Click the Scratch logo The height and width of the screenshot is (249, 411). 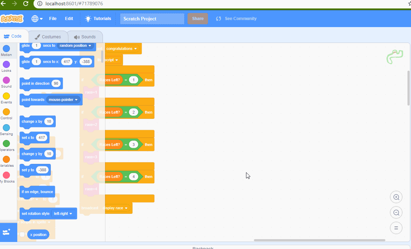pyautogui.click(x=12, y=19)
